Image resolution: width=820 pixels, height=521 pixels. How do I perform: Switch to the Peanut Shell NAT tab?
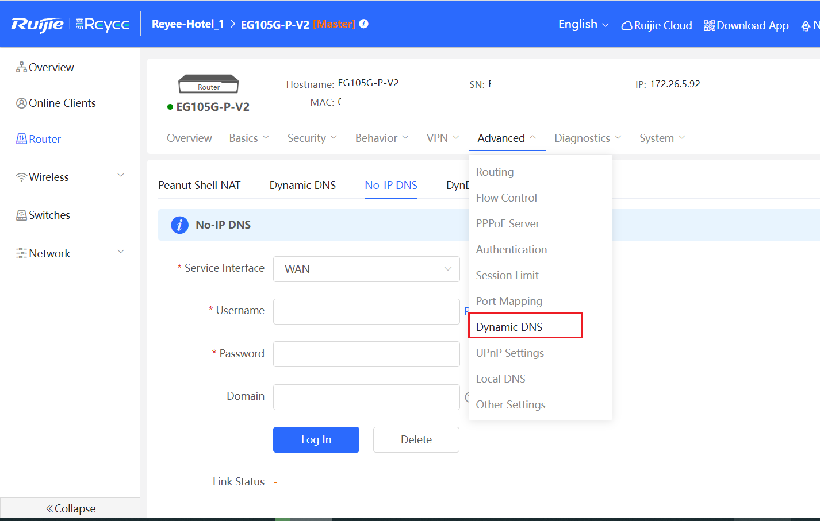[199, 185]
